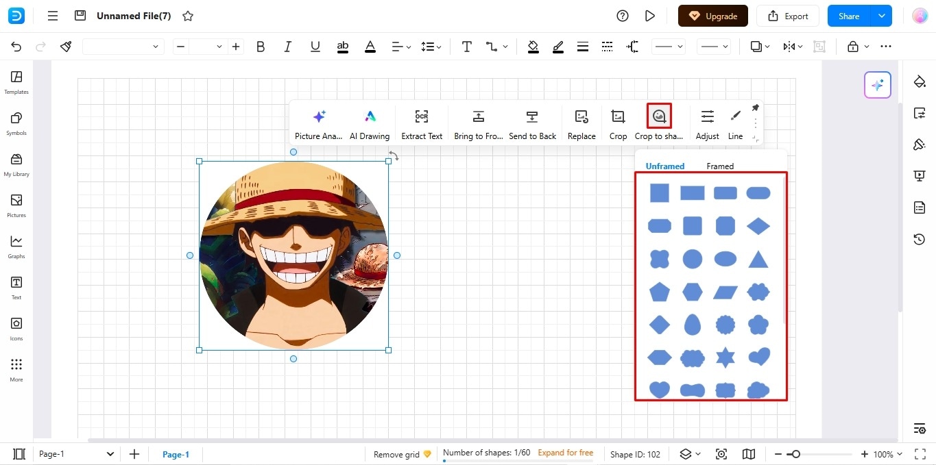936x465 pixels.
Task: Choose the circle crop shape
Action: click(x=693, y=259)
